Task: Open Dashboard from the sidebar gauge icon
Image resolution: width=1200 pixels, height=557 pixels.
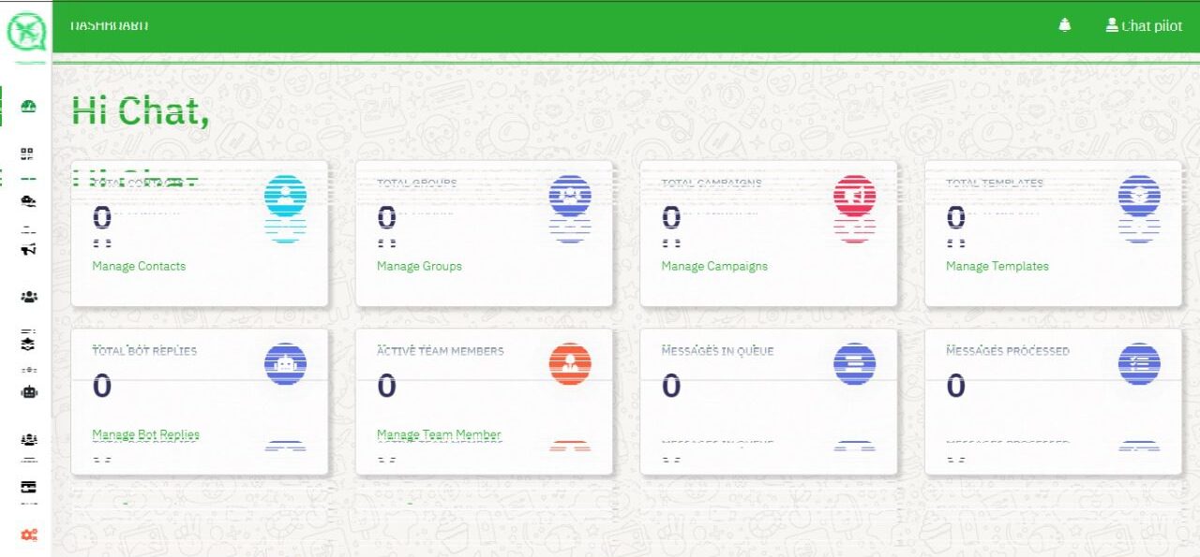Action: [x=28, y=107]
